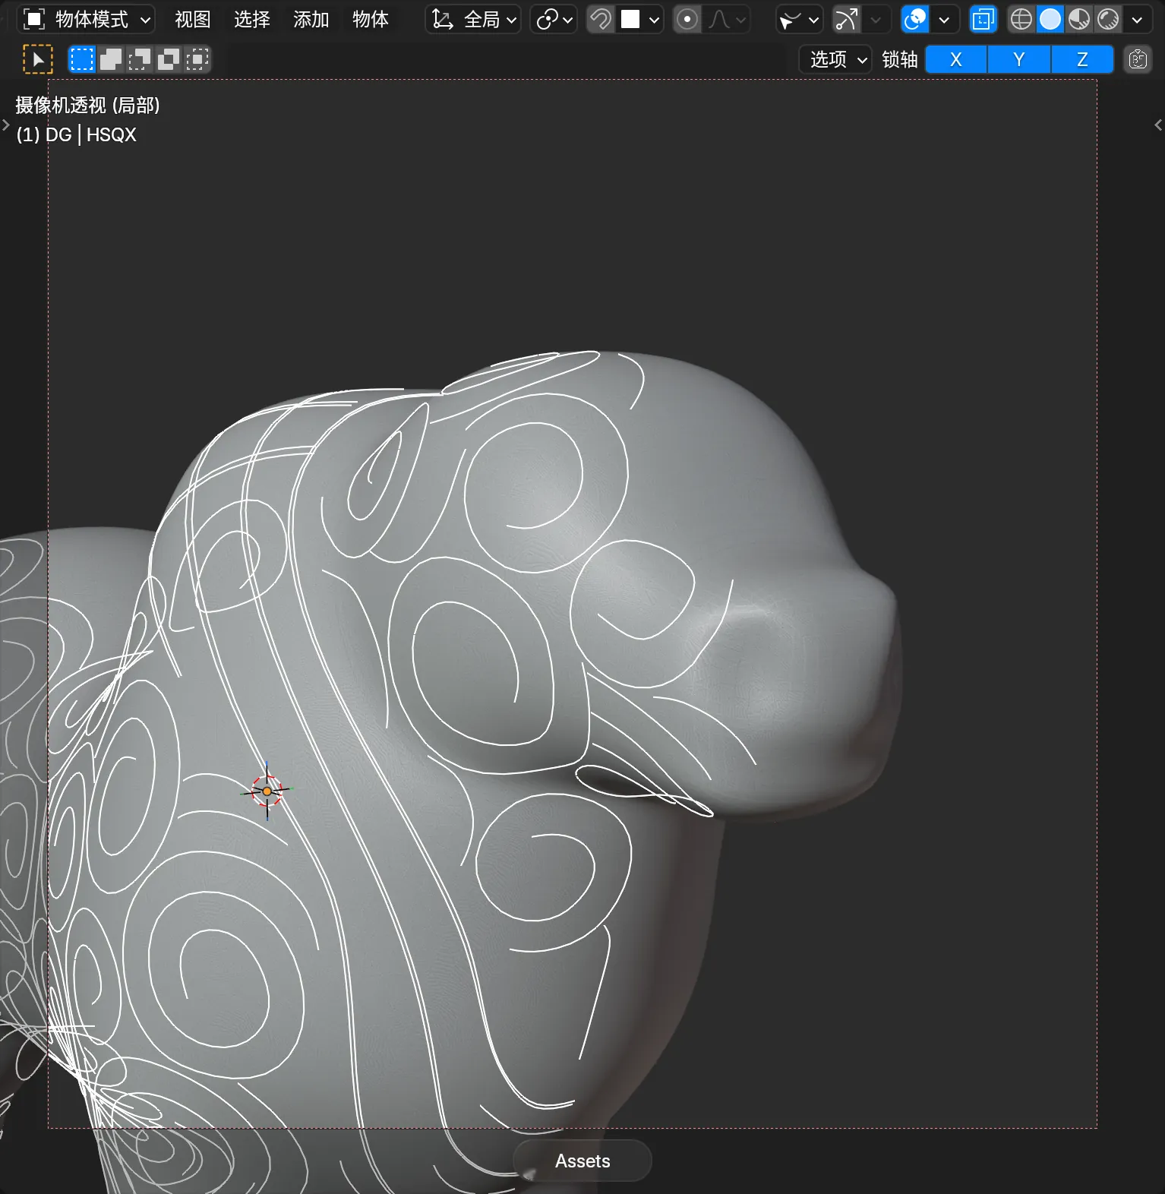The height and width of the screenshot is (1194, 1165).
Task: Open snapping options with the white square dropdown
Action: click(639, 19)
